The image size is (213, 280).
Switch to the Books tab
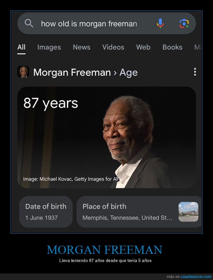click(172, 47)
